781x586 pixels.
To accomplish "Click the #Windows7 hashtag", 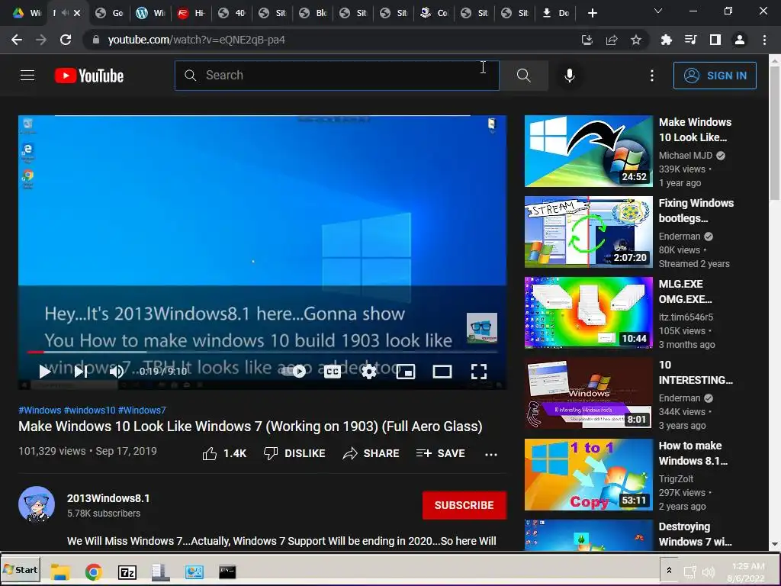I will 142,410.
